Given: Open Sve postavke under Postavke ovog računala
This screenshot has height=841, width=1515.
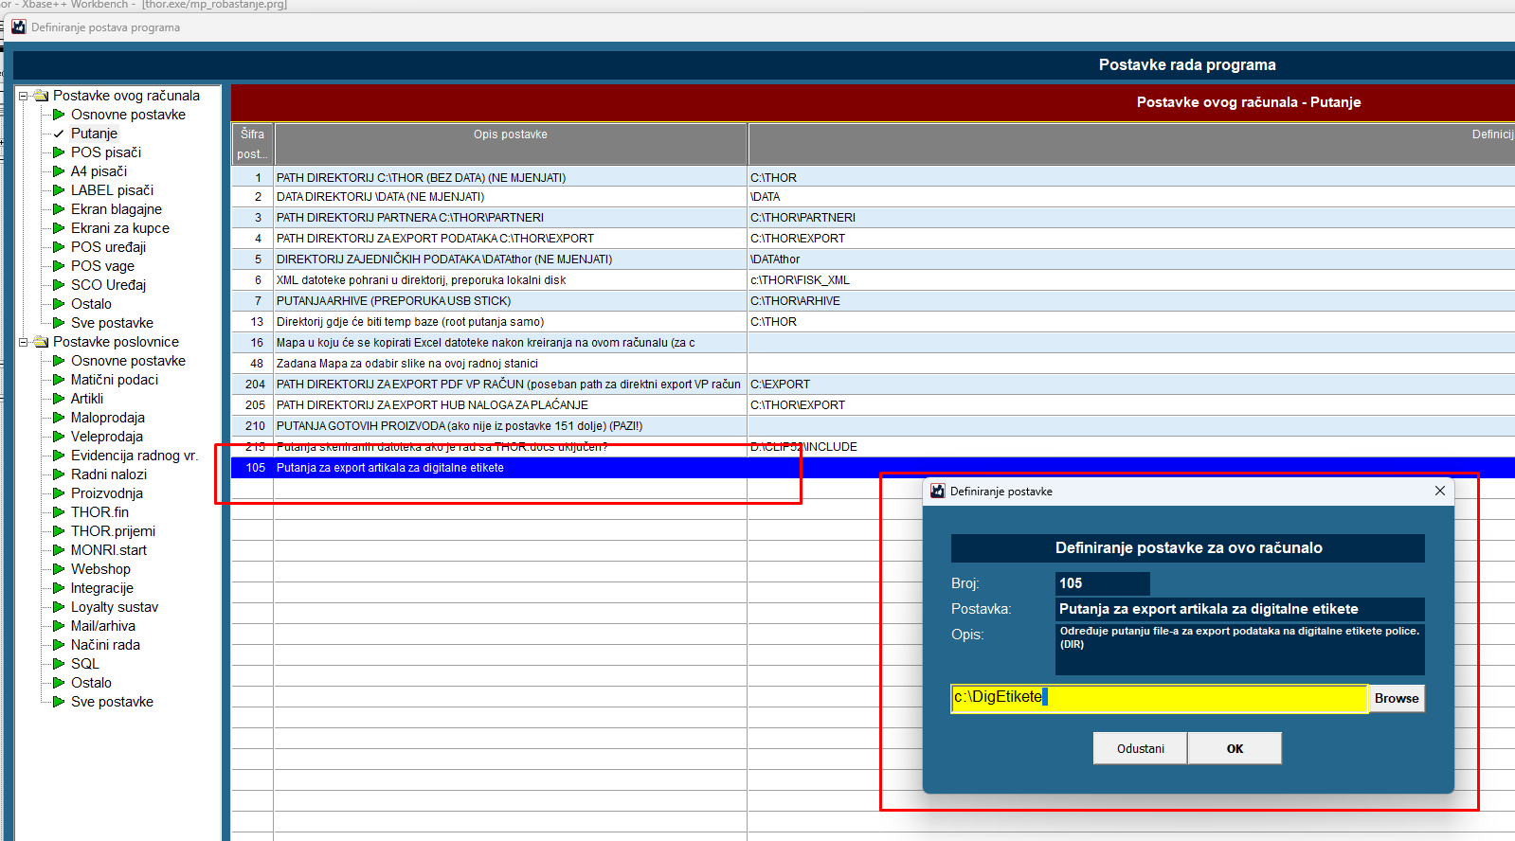Looking at the screenshot, I should pos(112,323).
